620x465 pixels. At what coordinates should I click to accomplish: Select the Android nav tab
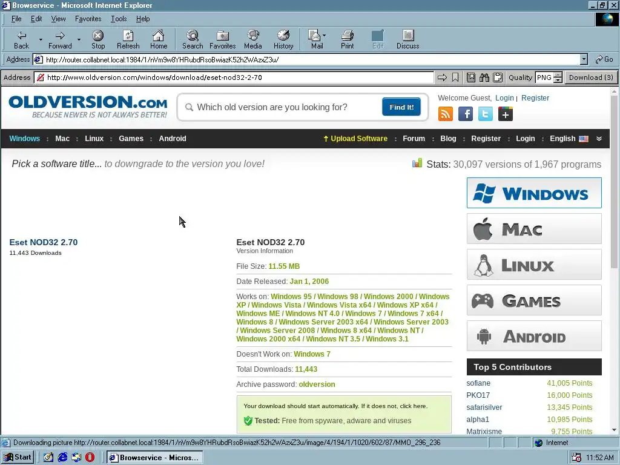click(173, 139)
